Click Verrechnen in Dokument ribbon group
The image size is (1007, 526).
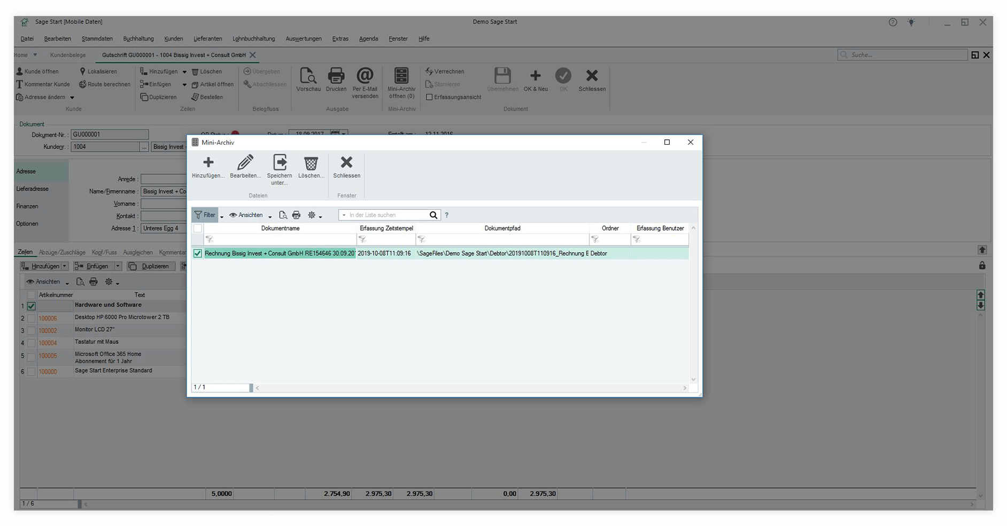(x=445, y=72)
